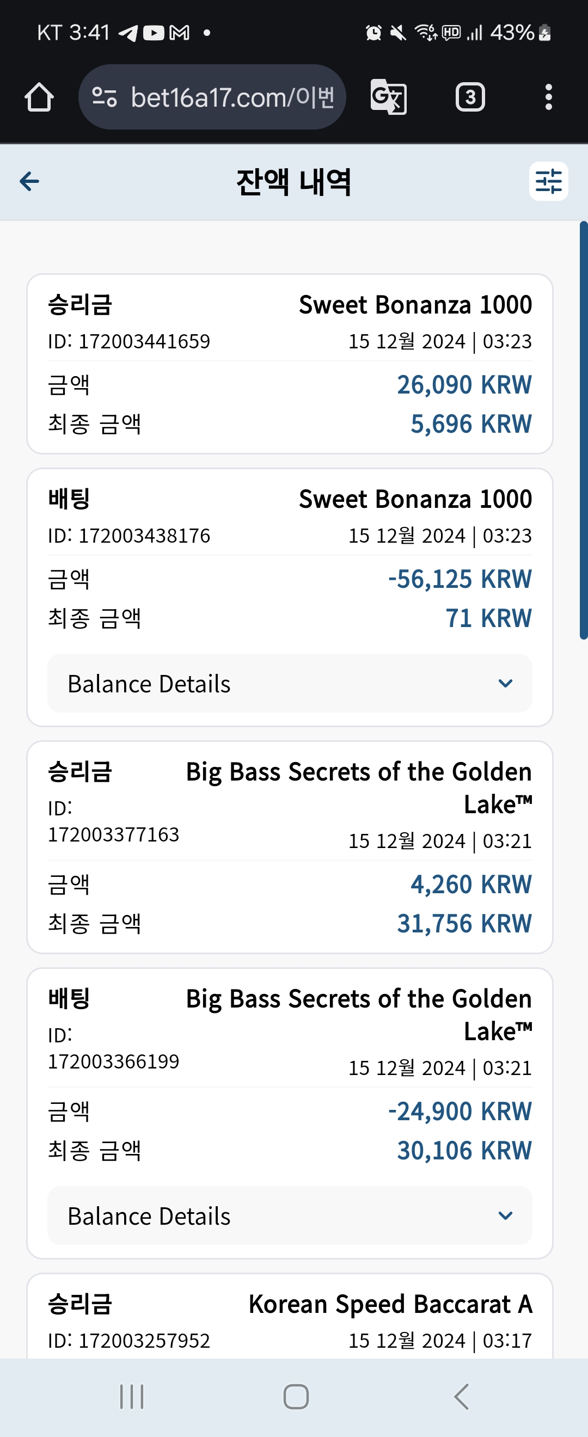588x1437 pixels.
Task: Open Sweet Bonanza 1000 winnings entry 26,090 KRW
Action: click(290, 364)
